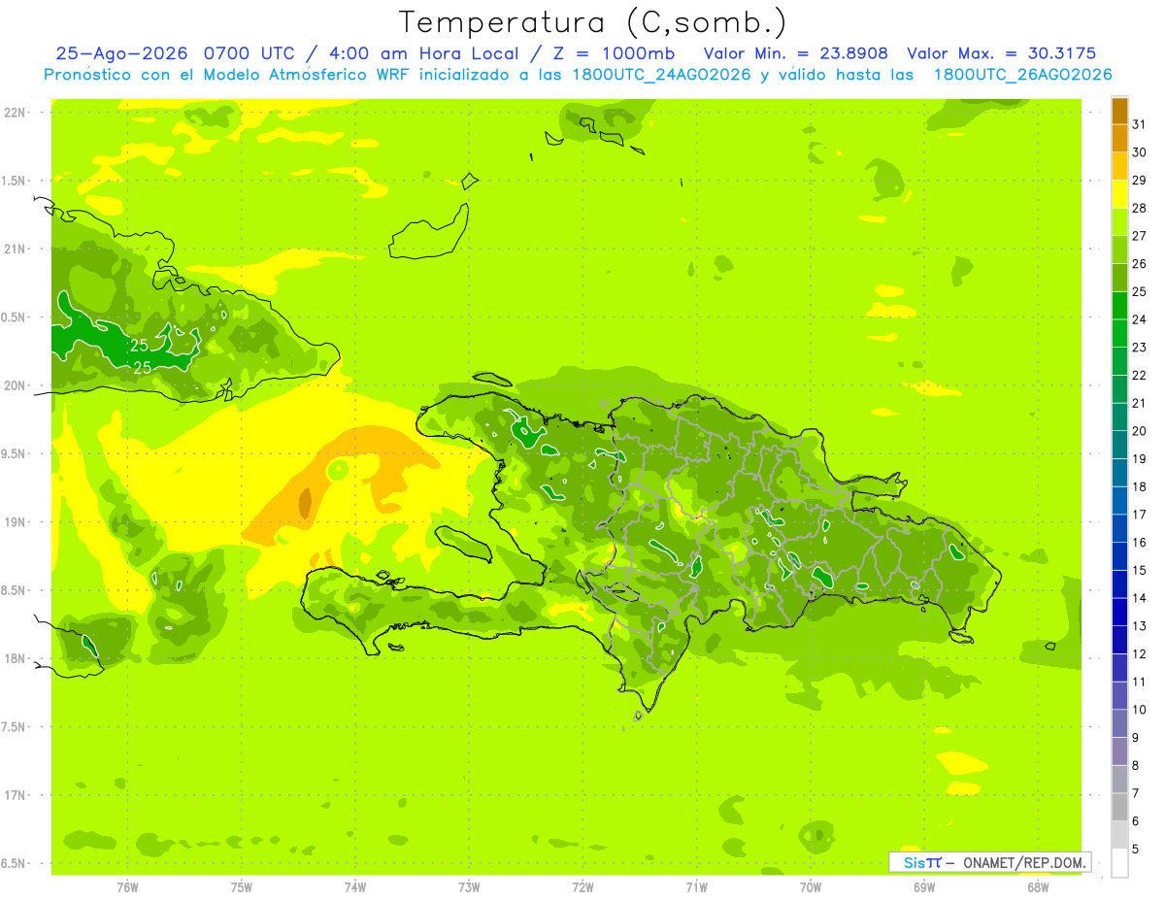Click the '5' label on the color scale
This screenshot has width=1165, height=900.
pos(1136,849)
